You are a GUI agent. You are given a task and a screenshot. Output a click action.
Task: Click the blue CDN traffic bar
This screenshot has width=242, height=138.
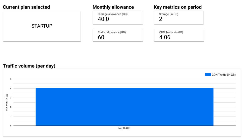[x=125, y=107]
